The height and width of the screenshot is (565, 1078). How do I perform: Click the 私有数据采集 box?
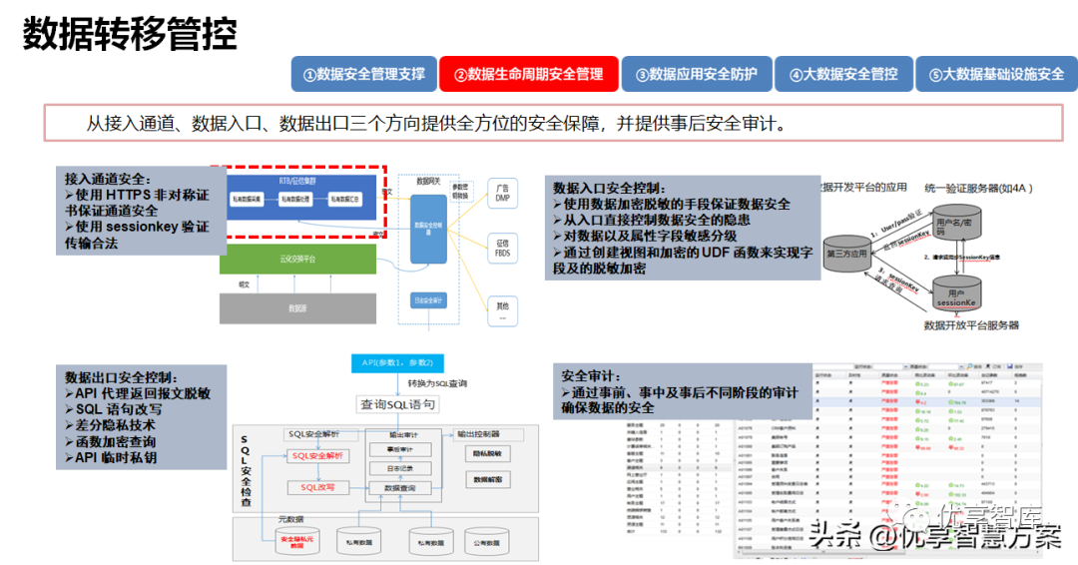(x=247, y=200)
